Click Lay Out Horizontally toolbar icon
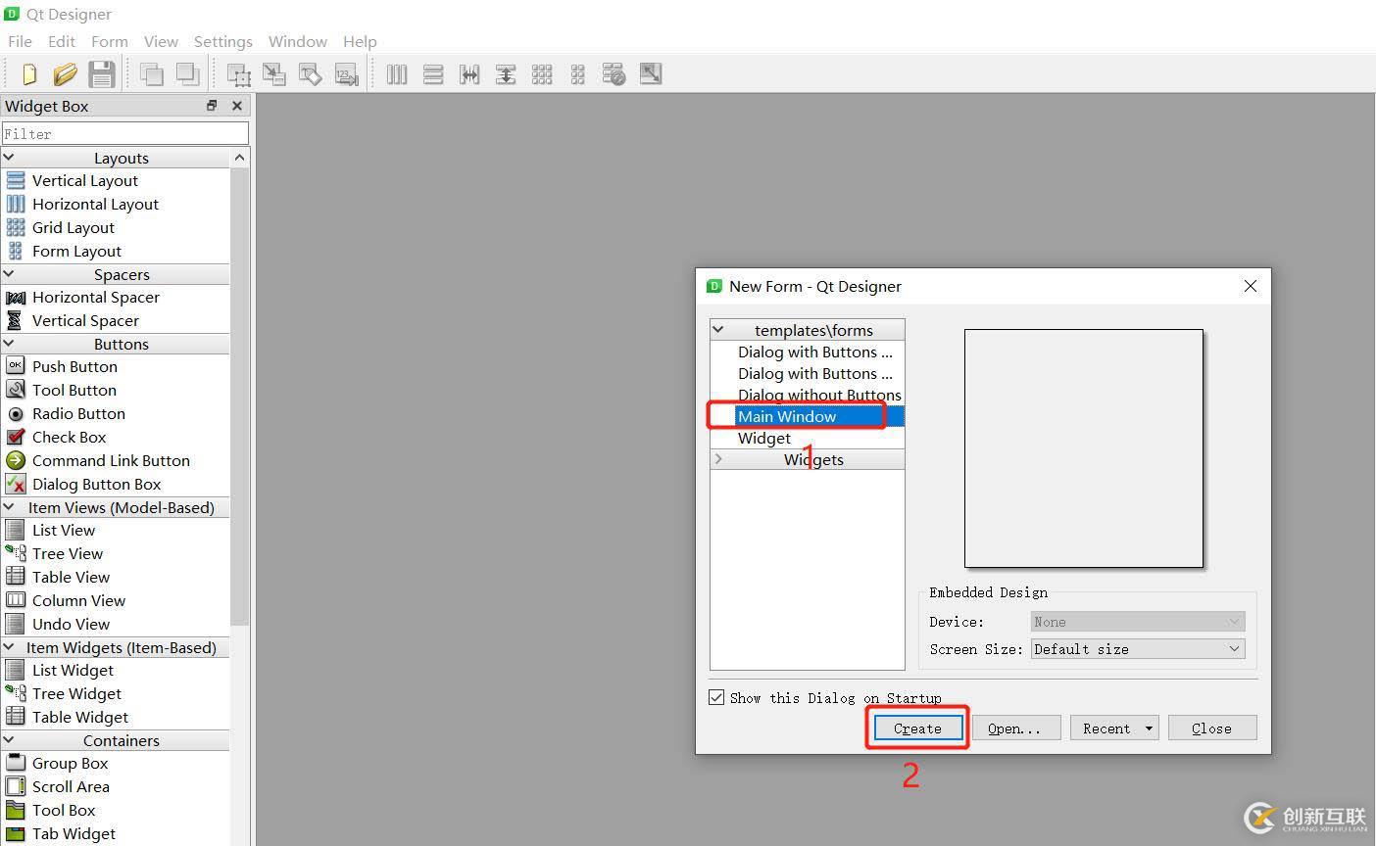The height and width of the screenshot is (846, 1376). [397, 73]
